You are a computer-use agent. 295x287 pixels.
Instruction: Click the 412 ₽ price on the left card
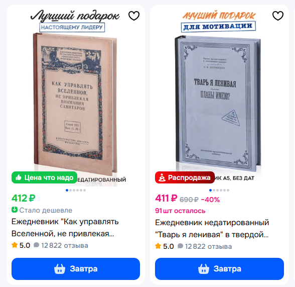tap(23, 198)
